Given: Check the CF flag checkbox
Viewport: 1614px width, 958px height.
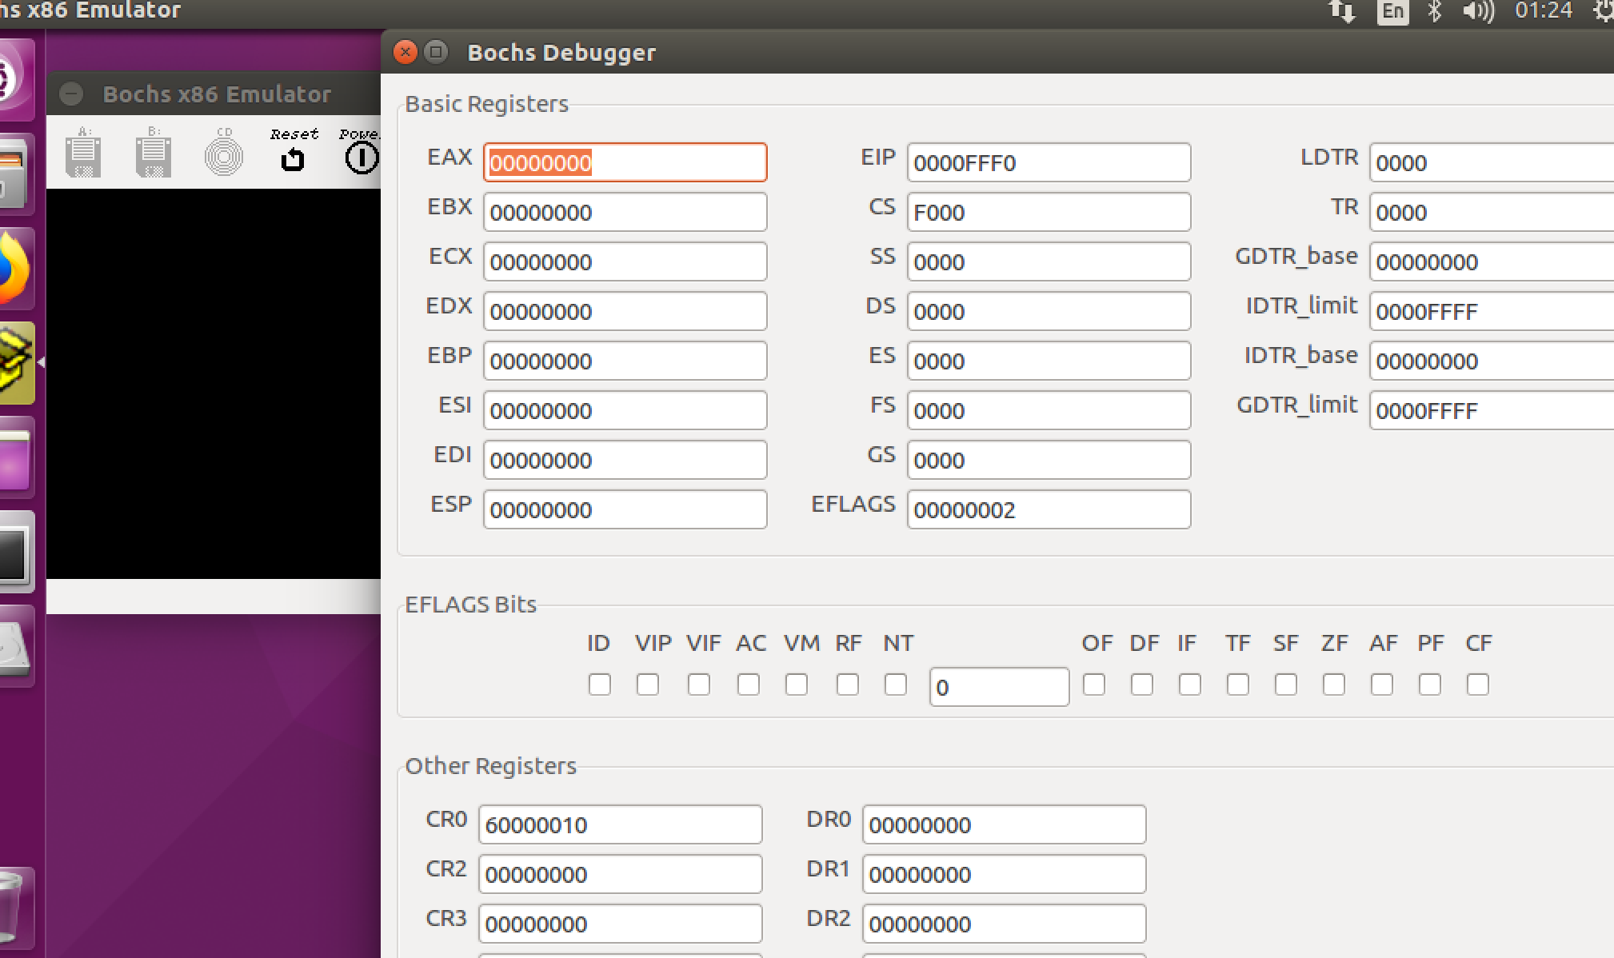Looking at the screenshot, I should coord(1477,685).
